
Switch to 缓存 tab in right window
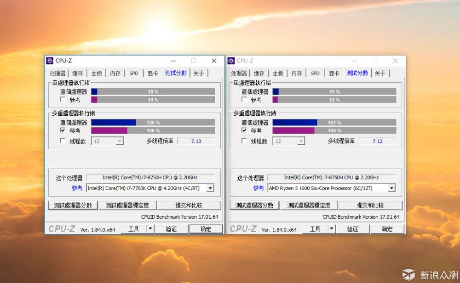pos(259,73)
